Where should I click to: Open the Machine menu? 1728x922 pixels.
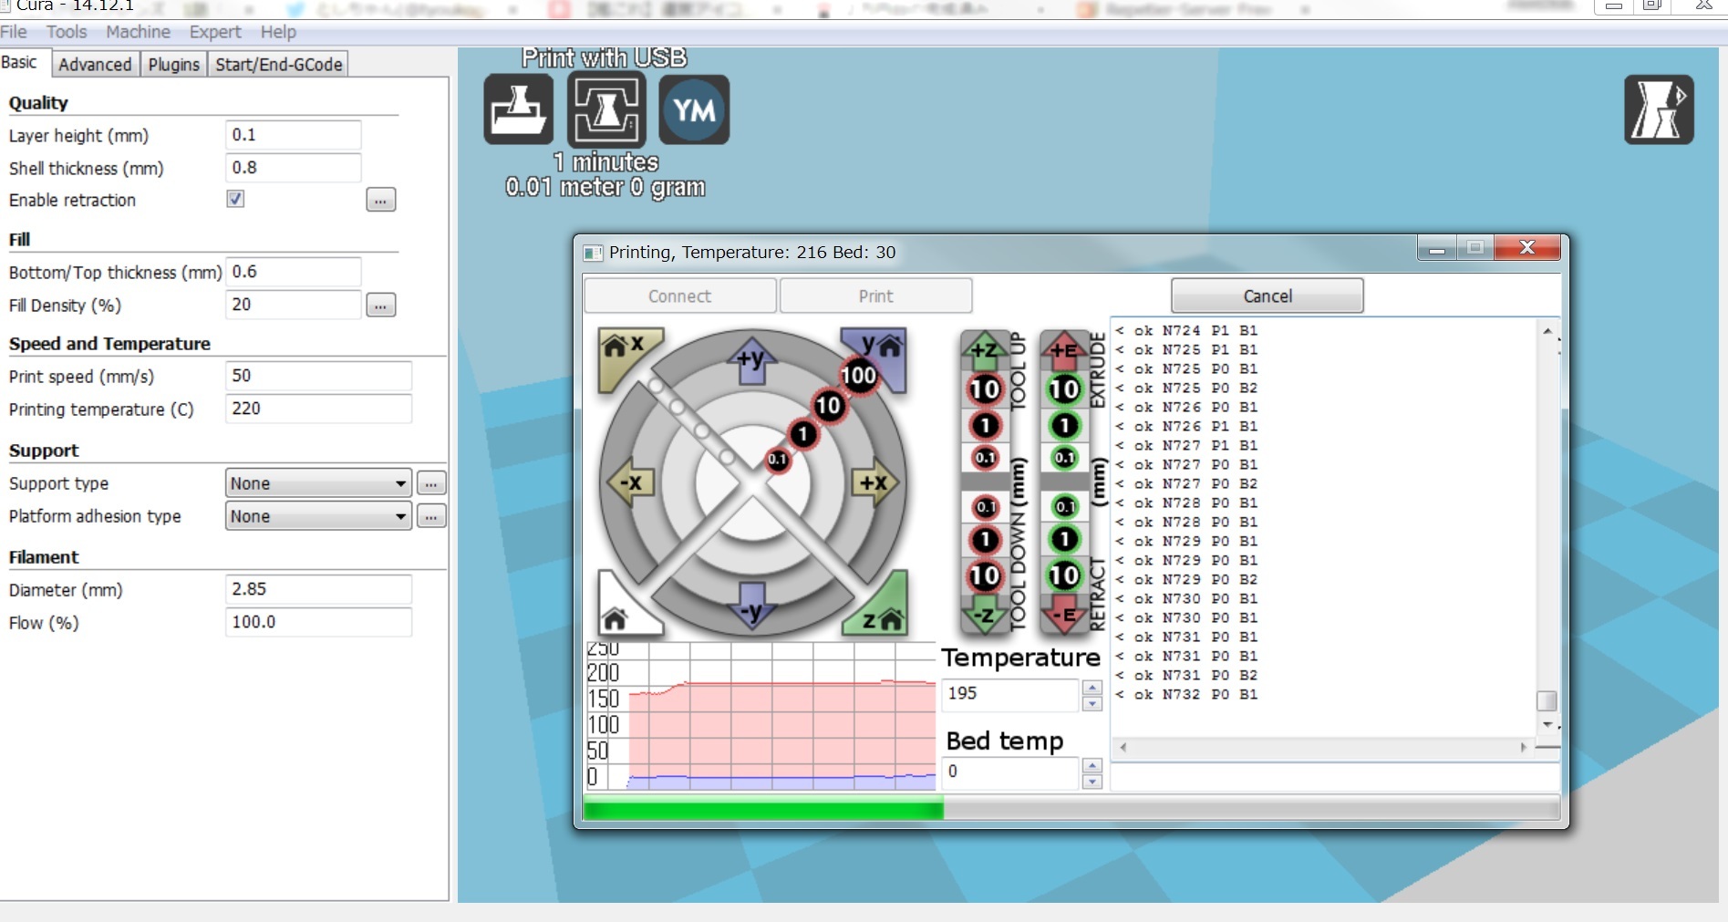[138, 32]
